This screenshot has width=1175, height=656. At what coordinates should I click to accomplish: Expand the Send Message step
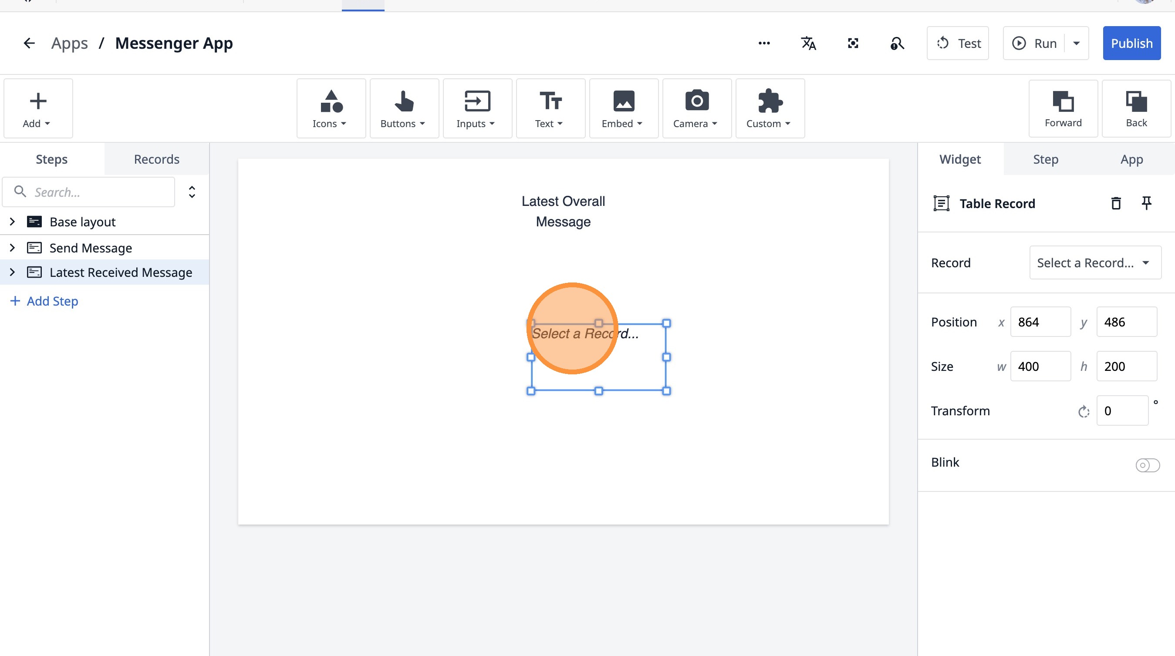coord(12,248)
